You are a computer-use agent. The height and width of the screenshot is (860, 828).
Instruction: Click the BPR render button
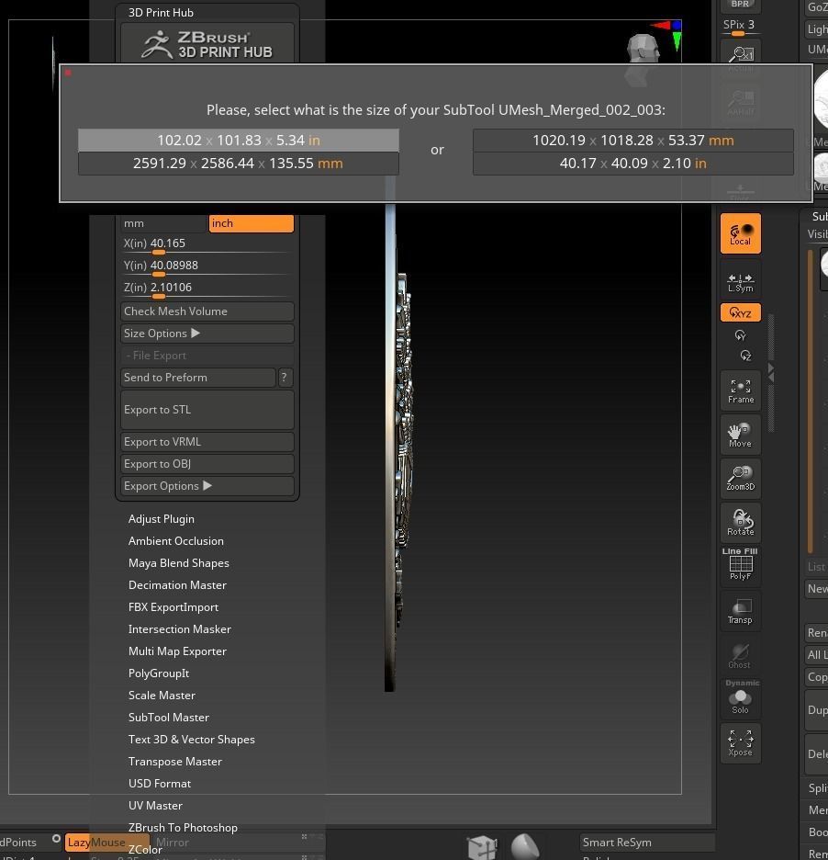(740, 5)
